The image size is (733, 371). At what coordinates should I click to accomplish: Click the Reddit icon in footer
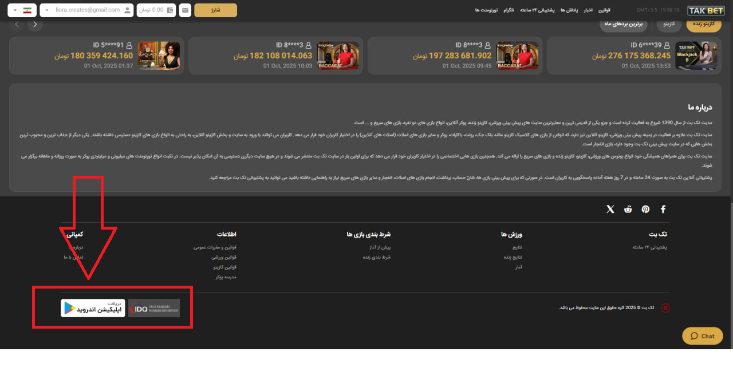(x=628, y=210)
